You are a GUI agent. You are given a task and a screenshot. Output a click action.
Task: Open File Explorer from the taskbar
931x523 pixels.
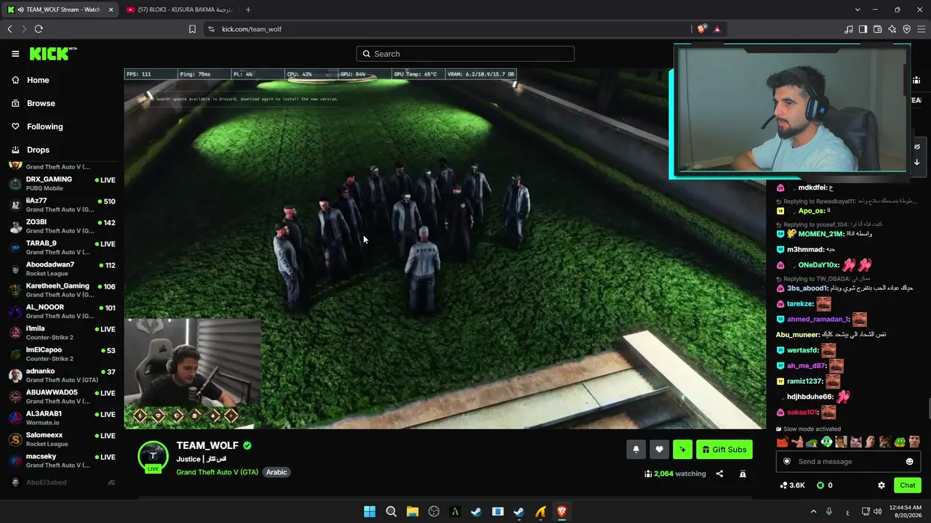tap(412, 511)
